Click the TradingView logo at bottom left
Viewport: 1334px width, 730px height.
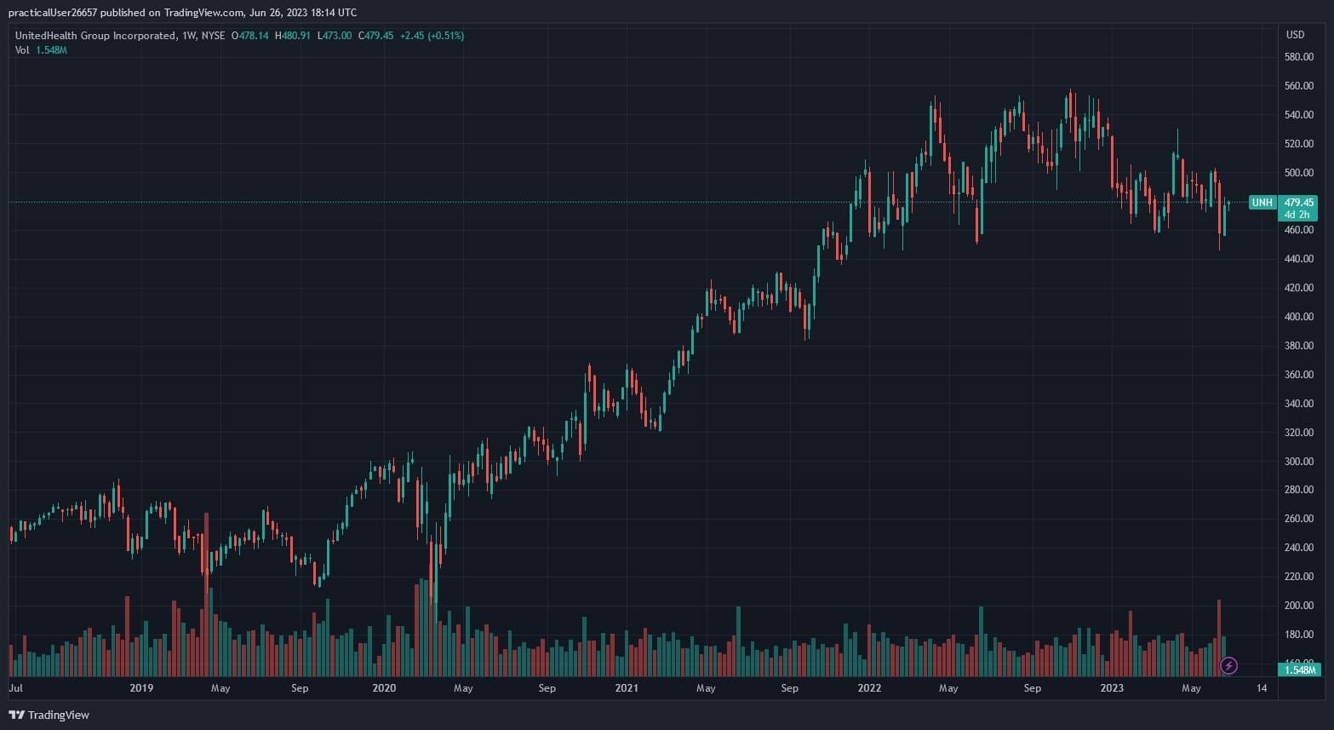49,715
